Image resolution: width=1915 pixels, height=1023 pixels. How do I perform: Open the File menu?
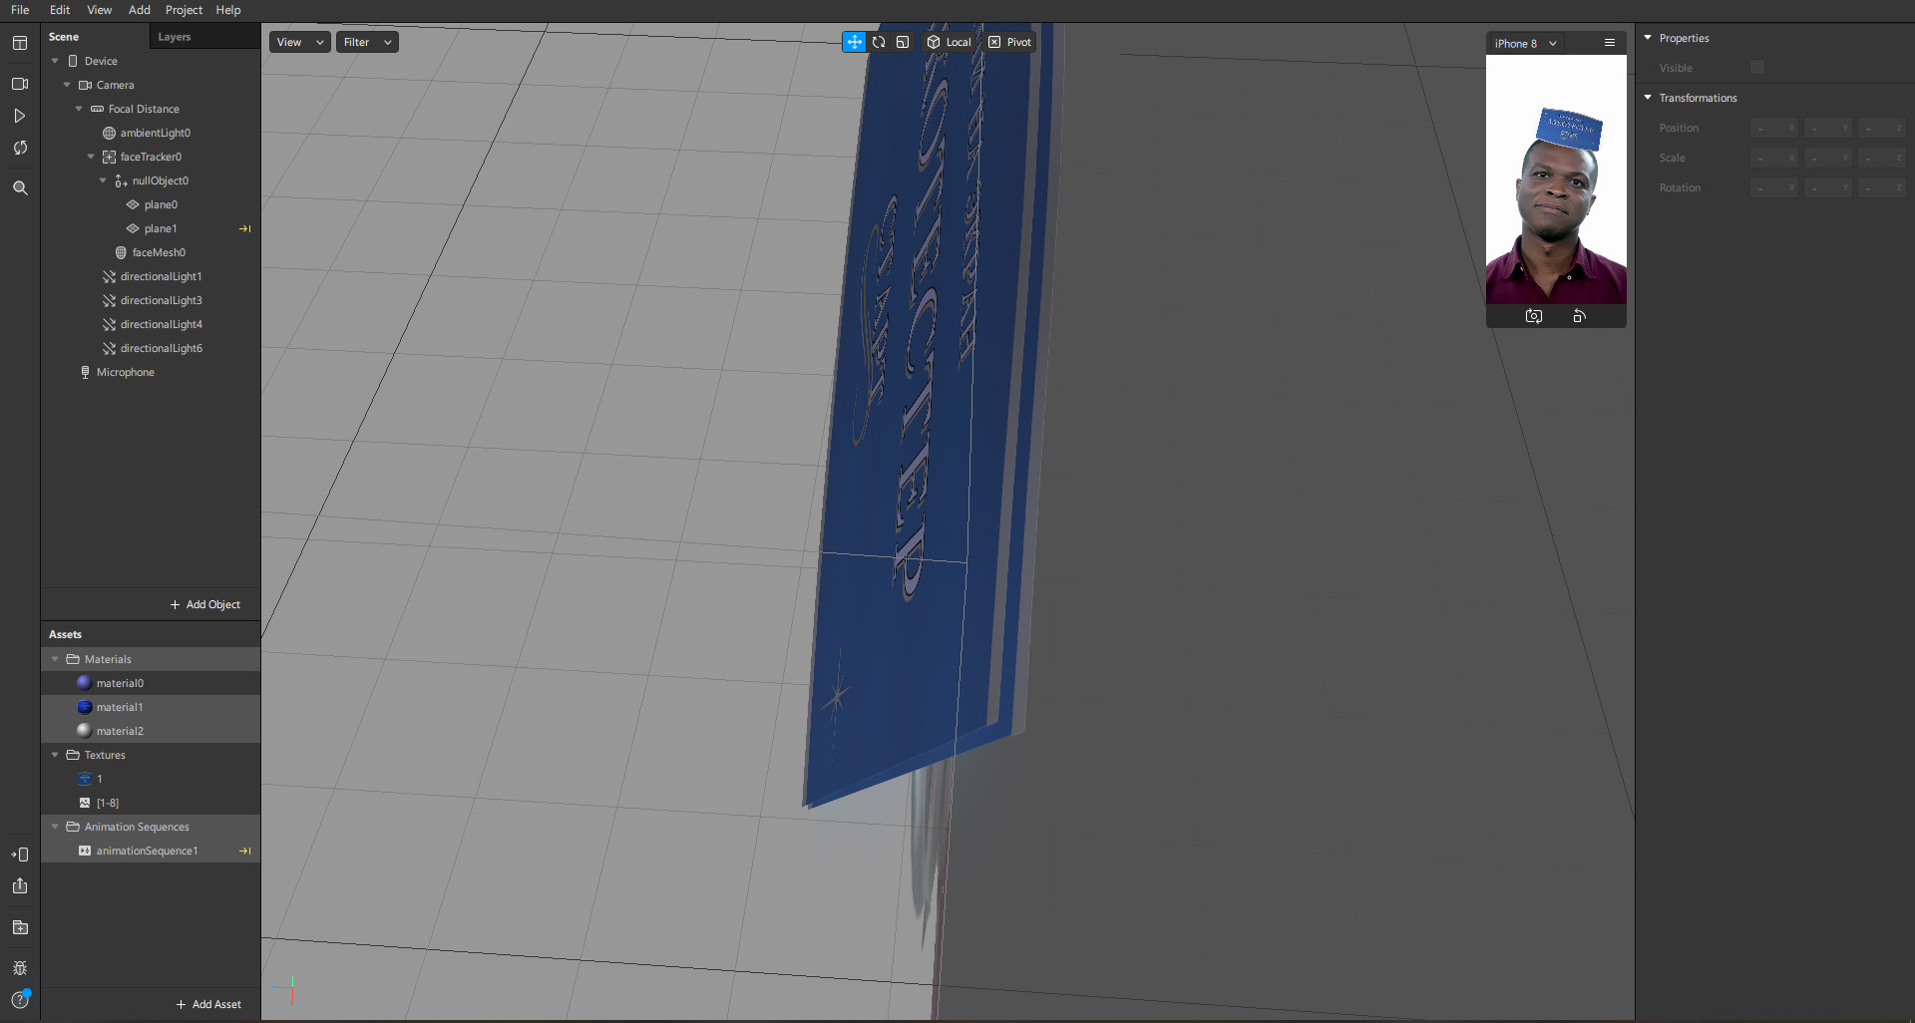coord(20,10)
